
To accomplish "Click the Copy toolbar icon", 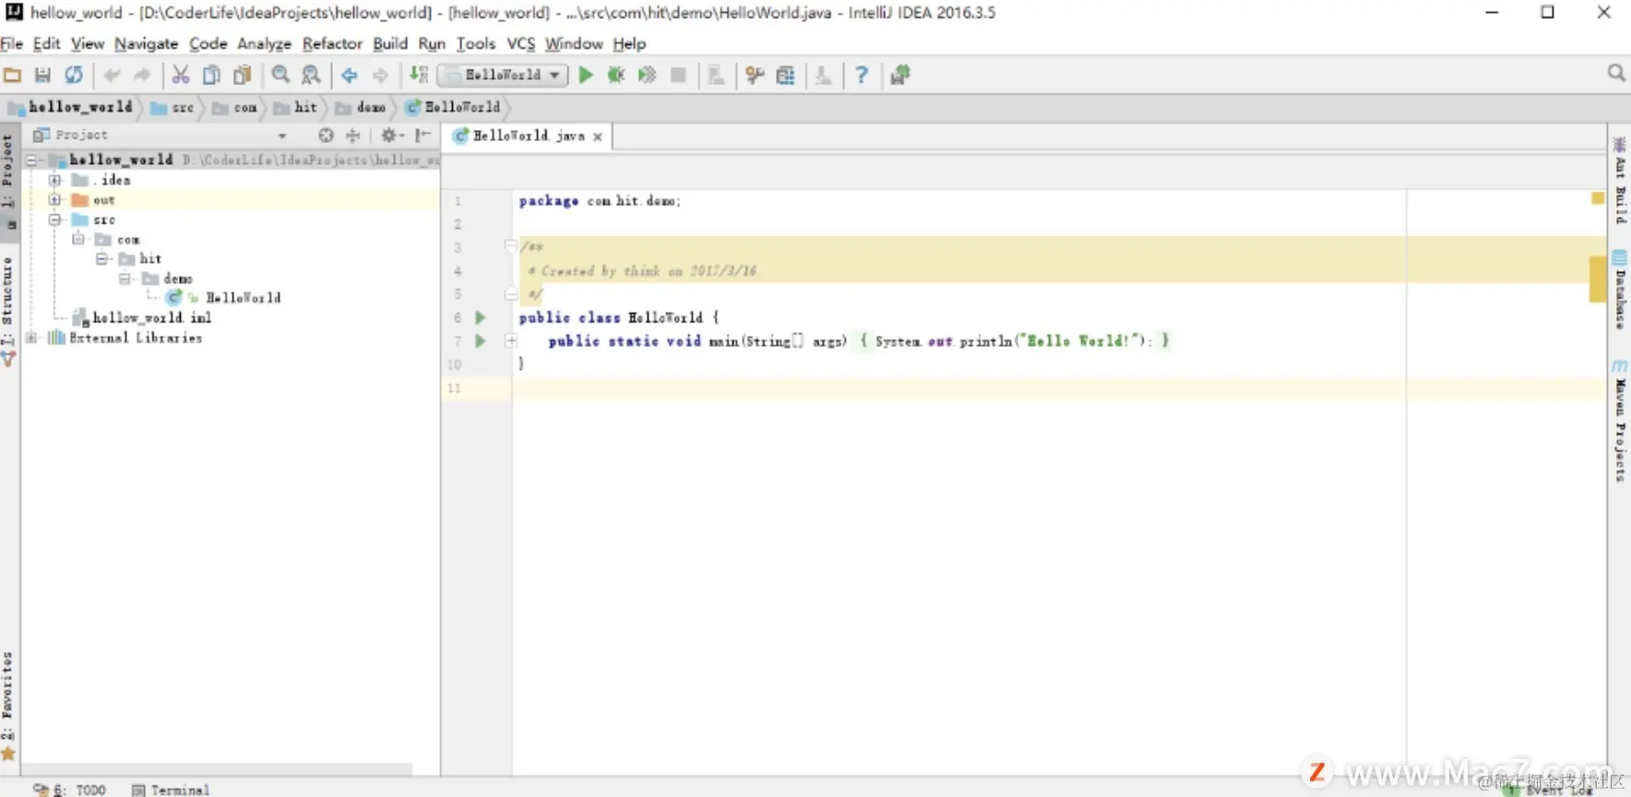I will (211, 75).
